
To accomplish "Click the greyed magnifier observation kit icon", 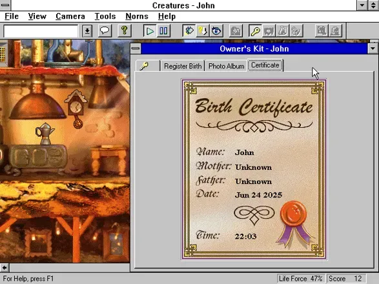I will coord(322,31).
